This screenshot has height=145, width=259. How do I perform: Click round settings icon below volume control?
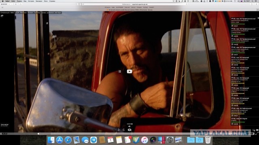coord(129,130)
